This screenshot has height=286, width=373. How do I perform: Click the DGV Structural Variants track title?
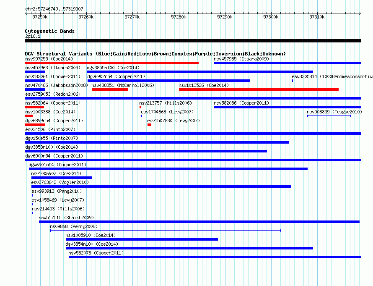[155, 54]
